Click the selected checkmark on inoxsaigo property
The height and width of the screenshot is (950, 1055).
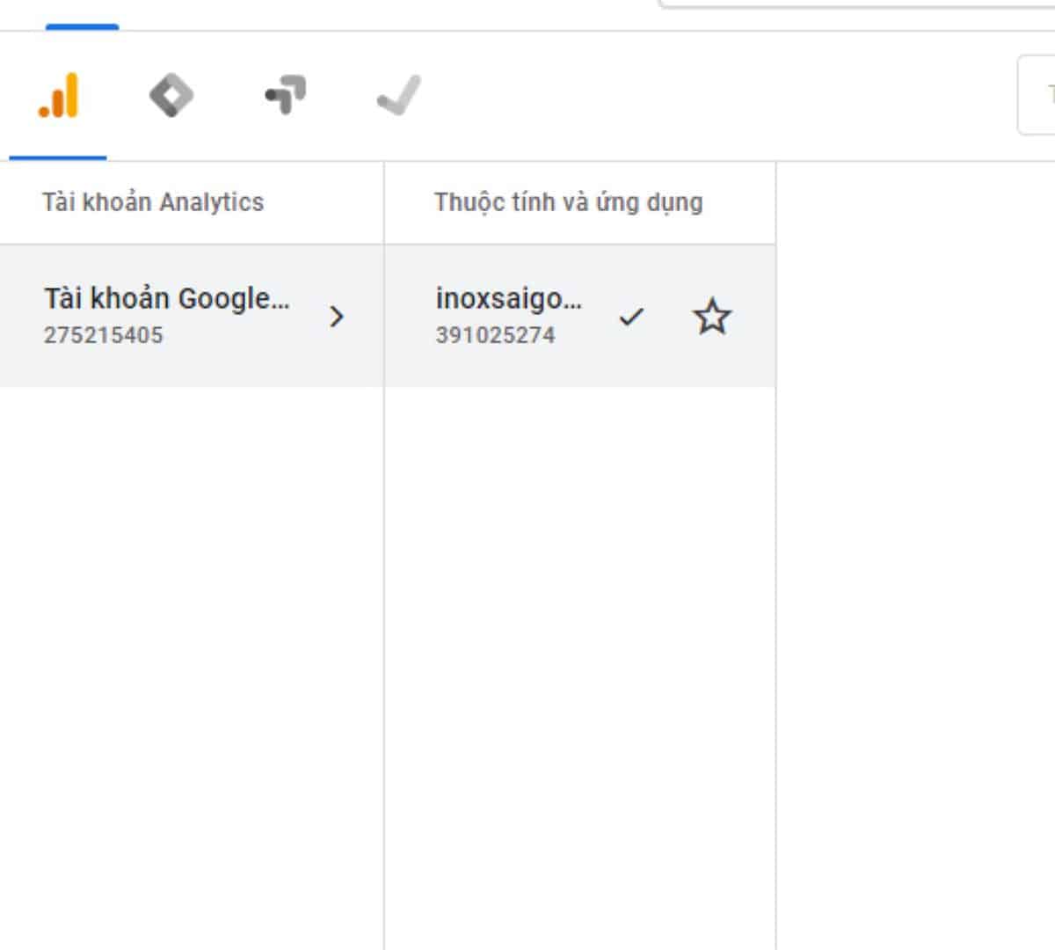tap(631, 317)
